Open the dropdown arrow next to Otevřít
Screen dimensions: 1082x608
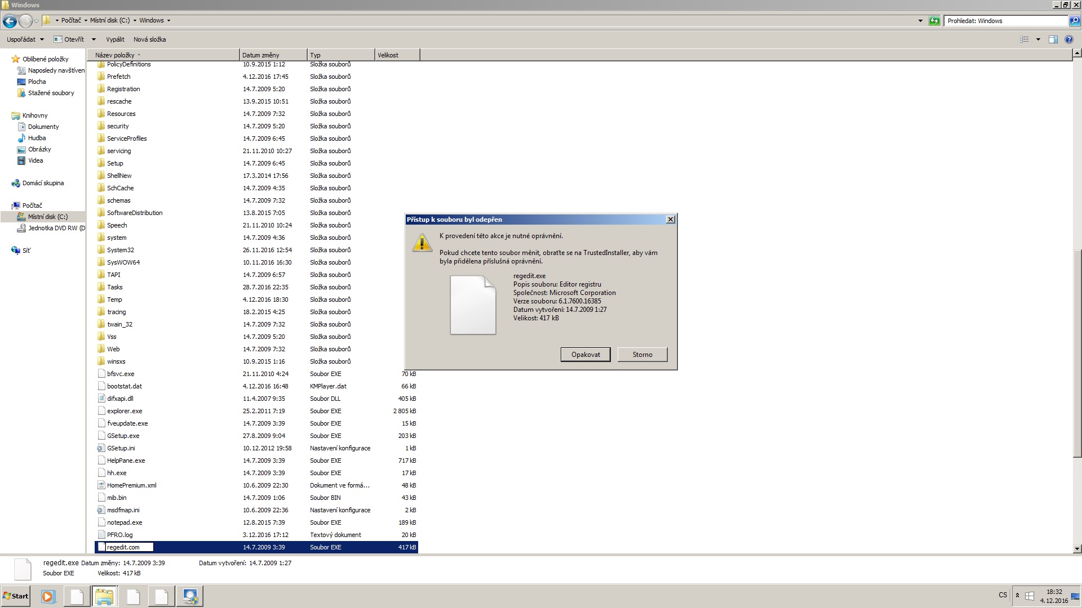[94, 39]
